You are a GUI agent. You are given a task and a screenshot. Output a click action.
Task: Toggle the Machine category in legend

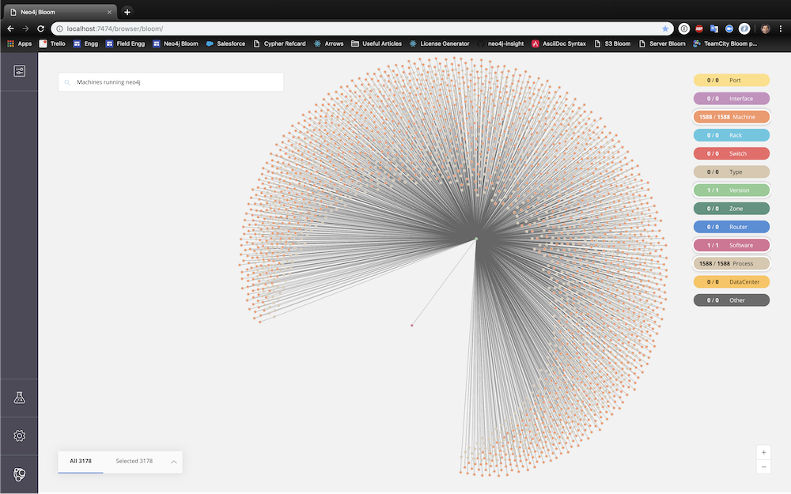pos(732,117)
